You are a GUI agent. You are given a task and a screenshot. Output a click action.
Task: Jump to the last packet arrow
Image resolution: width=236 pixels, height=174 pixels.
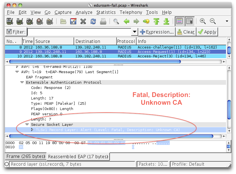tap(166, 21)
